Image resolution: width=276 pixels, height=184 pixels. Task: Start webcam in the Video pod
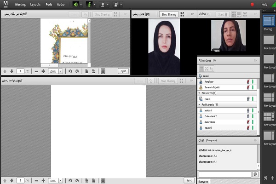click(223, 14)
